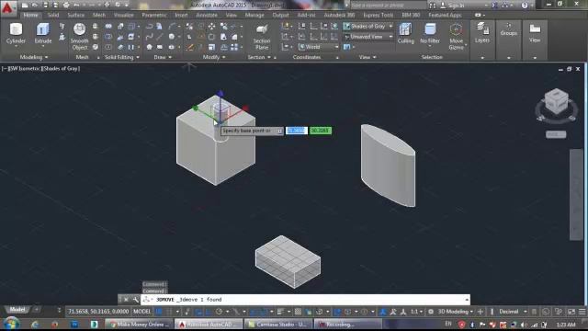588x331 pixels.
Task: Click the WCS label under ViewCube
Action: [555, 134]
